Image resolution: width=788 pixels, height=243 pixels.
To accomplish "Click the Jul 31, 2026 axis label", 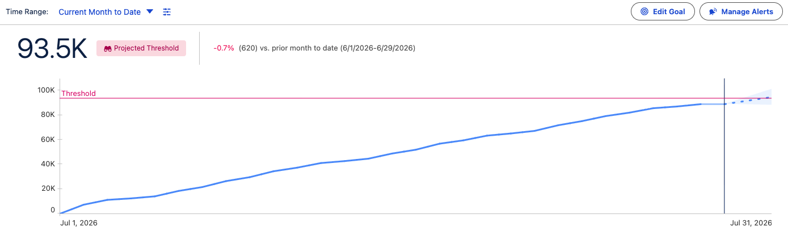I will pos(751,223).
